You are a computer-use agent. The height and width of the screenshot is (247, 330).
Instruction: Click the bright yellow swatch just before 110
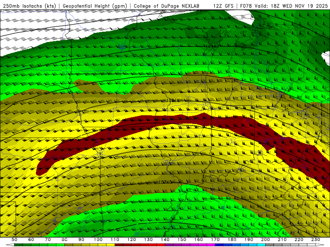tap(111, 245)
